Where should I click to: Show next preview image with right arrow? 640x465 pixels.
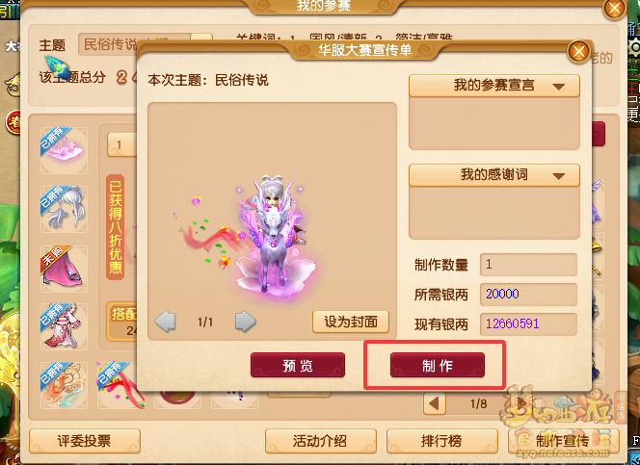point(246,322)
